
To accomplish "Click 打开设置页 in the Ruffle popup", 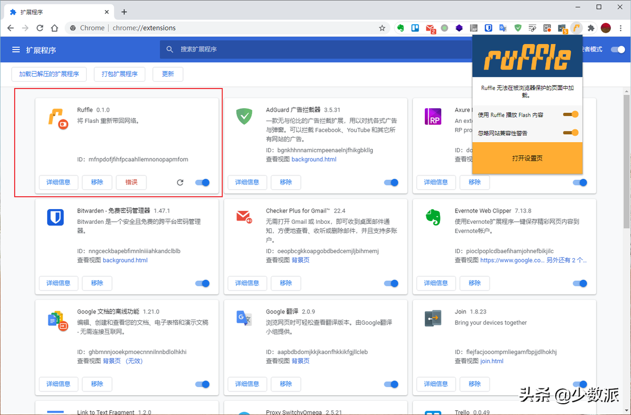I will coord(527,158).
